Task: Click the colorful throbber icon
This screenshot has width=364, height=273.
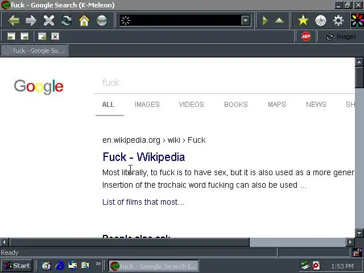Action: click(357, 20)
